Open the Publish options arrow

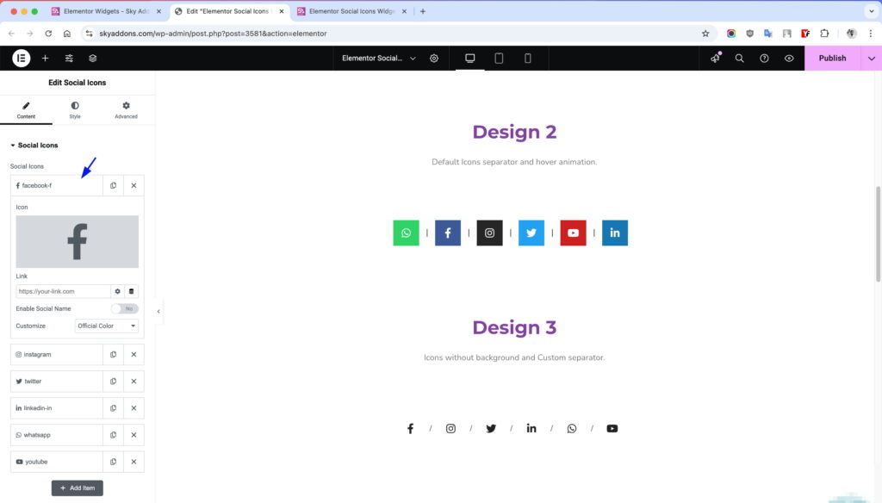(872, 58)
